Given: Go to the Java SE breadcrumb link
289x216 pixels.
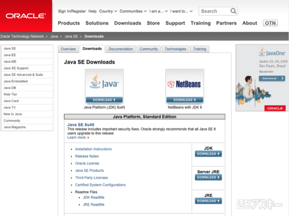Looking at the screenshot, I should tap(71, 36).
